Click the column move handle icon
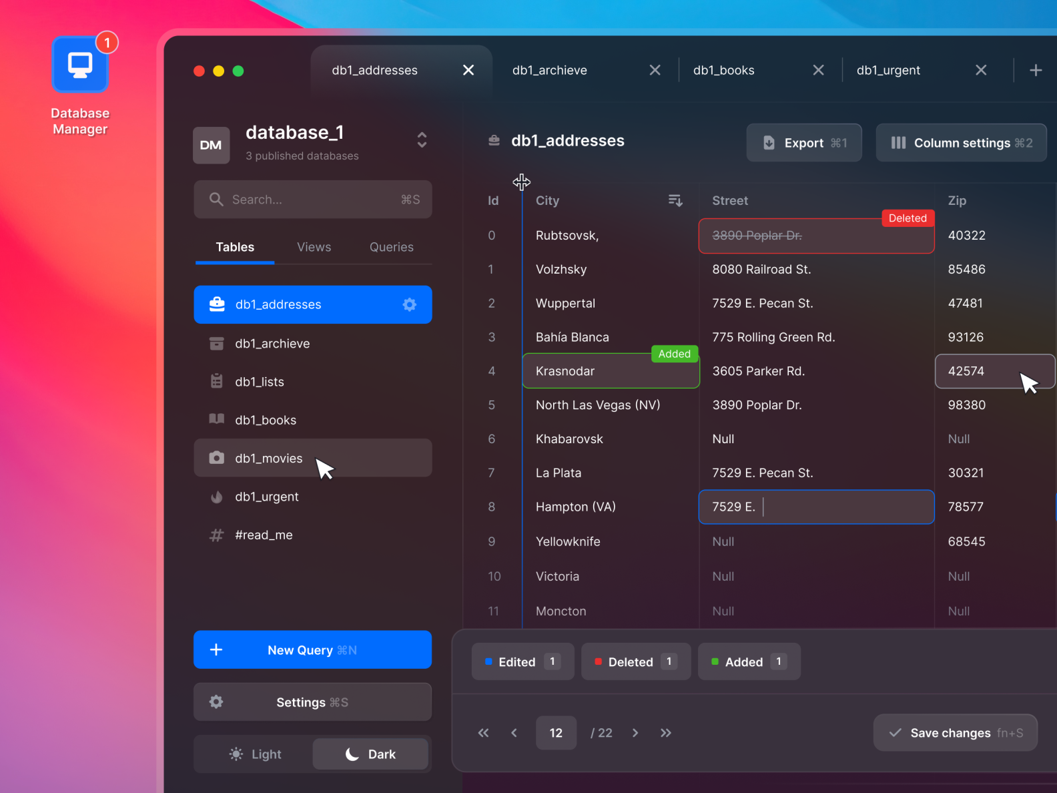The width and height of the screenshot is (1057, 793). (522, 182)
